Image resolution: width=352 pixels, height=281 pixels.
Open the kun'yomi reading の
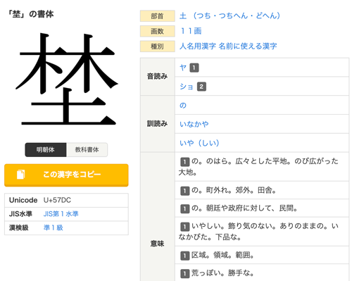[183, 106]
